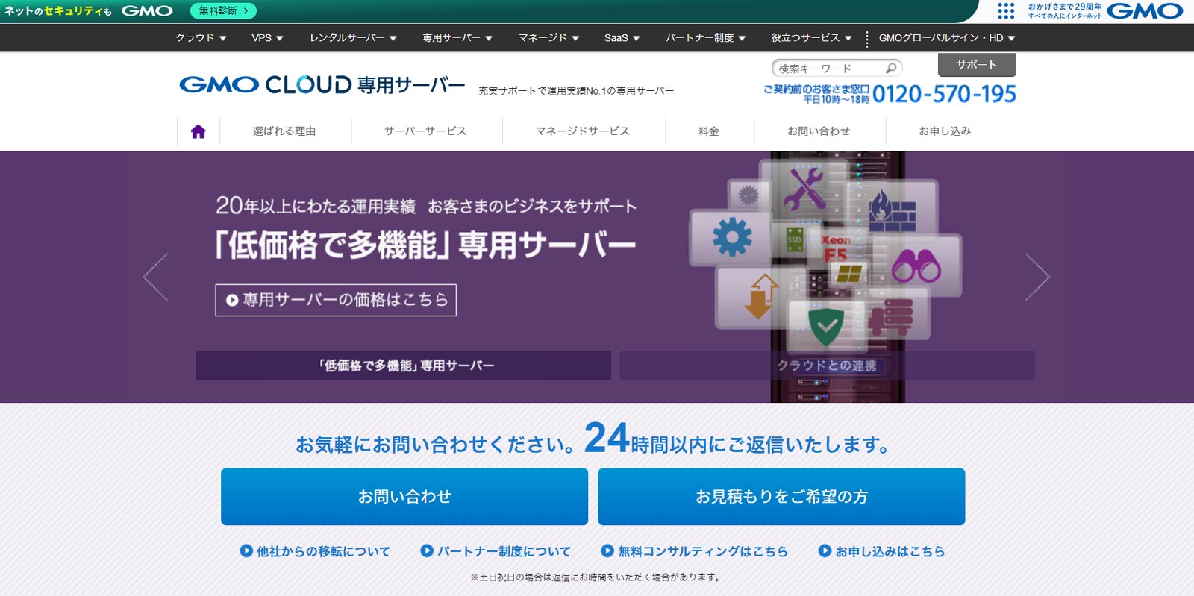Open the 料金 menu item
The height and width of the screenshot is (596, 1194).
[709, 131]
